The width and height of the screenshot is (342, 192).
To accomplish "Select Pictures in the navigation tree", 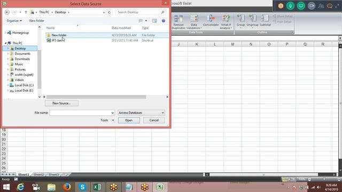I will coord(20,69).
